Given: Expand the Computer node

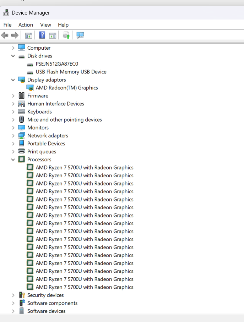Looking at the screenshot, I should pos(13,48).
